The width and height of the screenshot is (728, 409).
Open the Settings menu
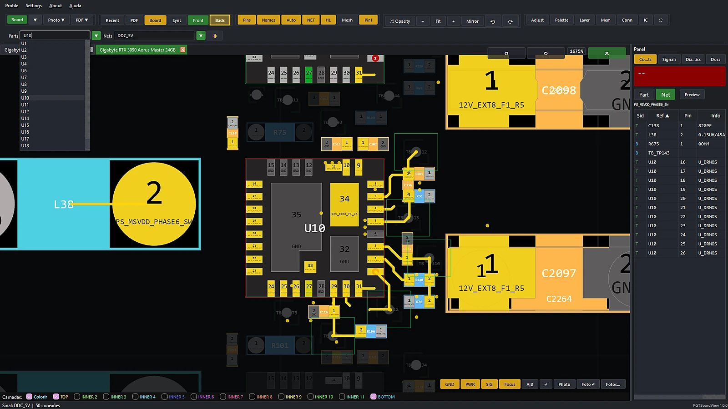[x=34, y=5]
